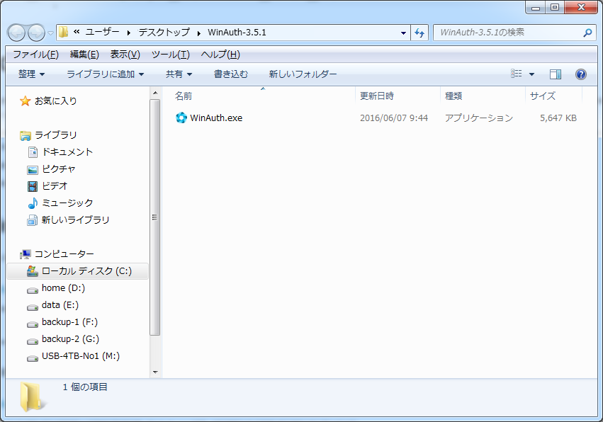This screenshot has width=603, height=422.
Task: Open ドキュメント library
Action: click(x=67, y=152)
